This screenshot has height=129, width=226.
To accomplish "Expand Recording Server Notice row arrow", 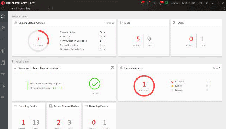I will click(210, 86).
